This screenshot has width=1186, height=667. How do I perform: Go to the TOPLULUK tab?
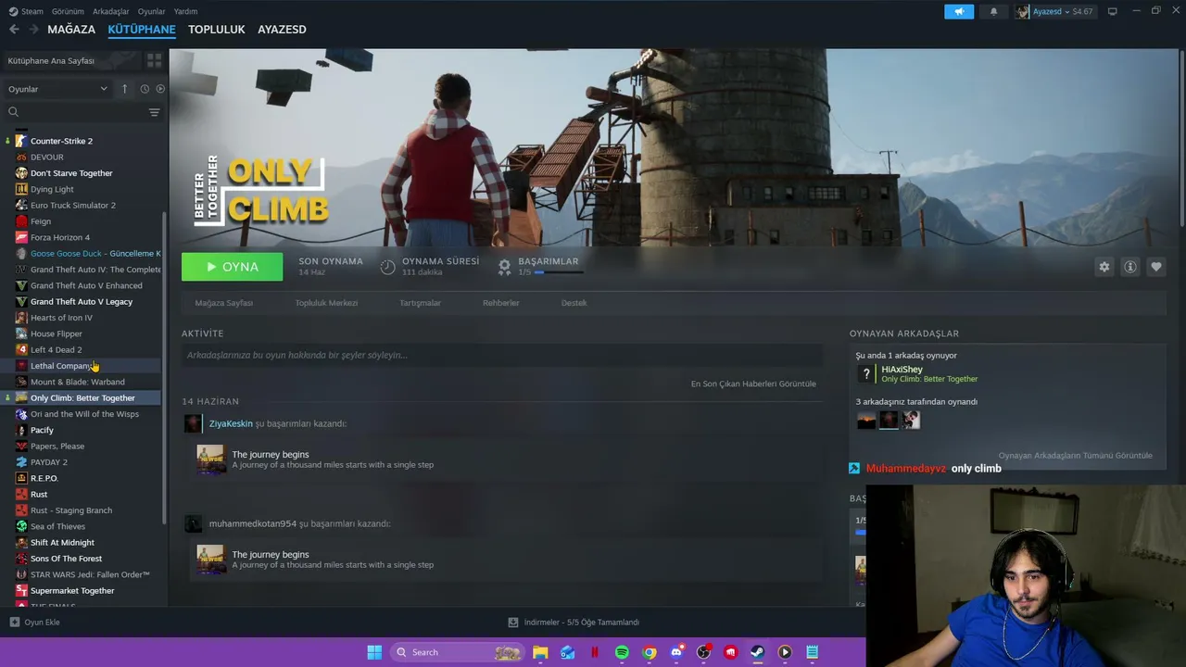(217, 30)
